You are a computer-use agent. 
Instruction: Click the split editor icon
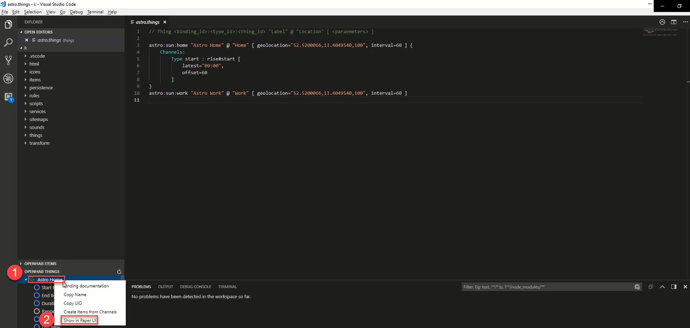coord(674,22)
